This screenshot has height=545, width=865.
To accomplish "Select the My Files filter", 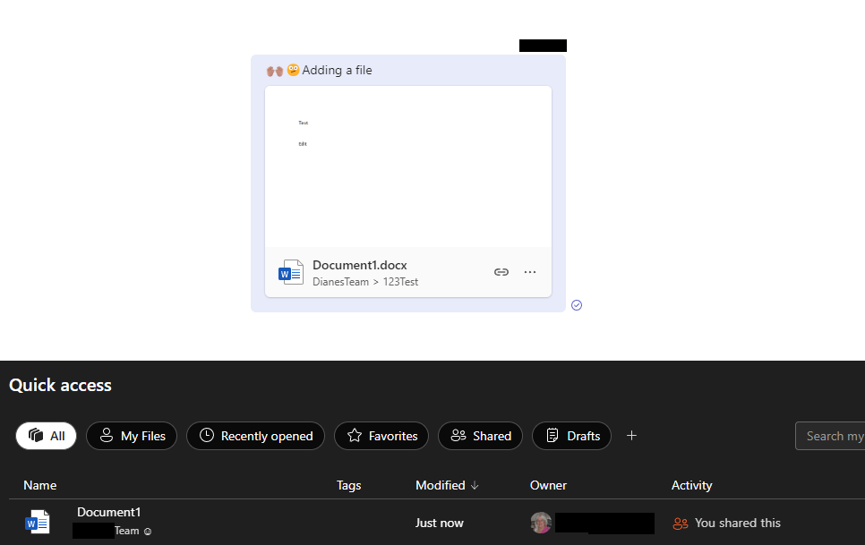I will coord(132,436).
